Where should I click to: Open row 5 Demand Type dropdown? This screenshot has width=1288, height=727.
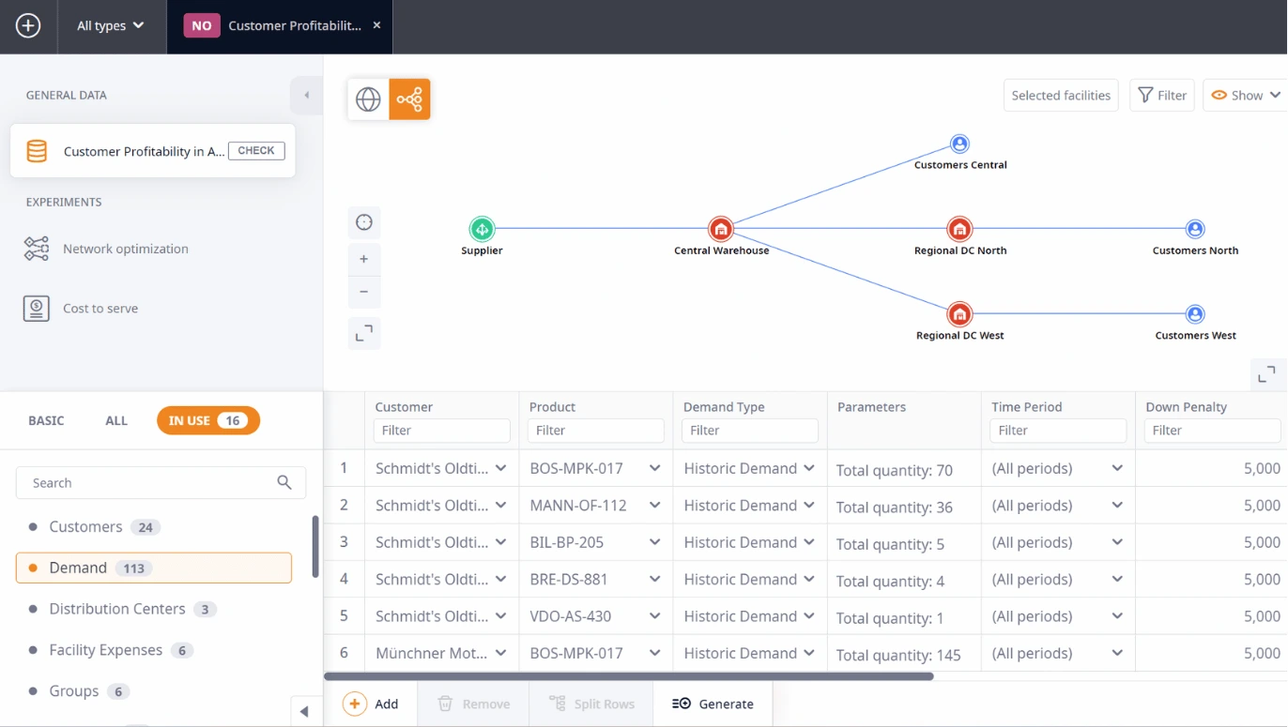[808, 616]
